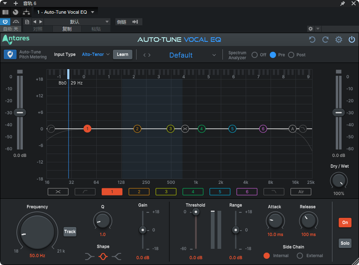The image size is (359, 265).
Task: Open the host channel editor bars icon
Action: (x=5, y=12)
